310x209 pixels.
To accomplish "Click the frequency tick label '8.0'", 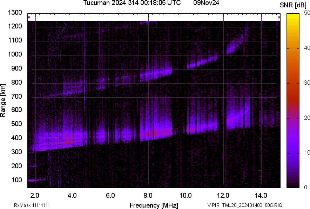I will coord(148,196).
